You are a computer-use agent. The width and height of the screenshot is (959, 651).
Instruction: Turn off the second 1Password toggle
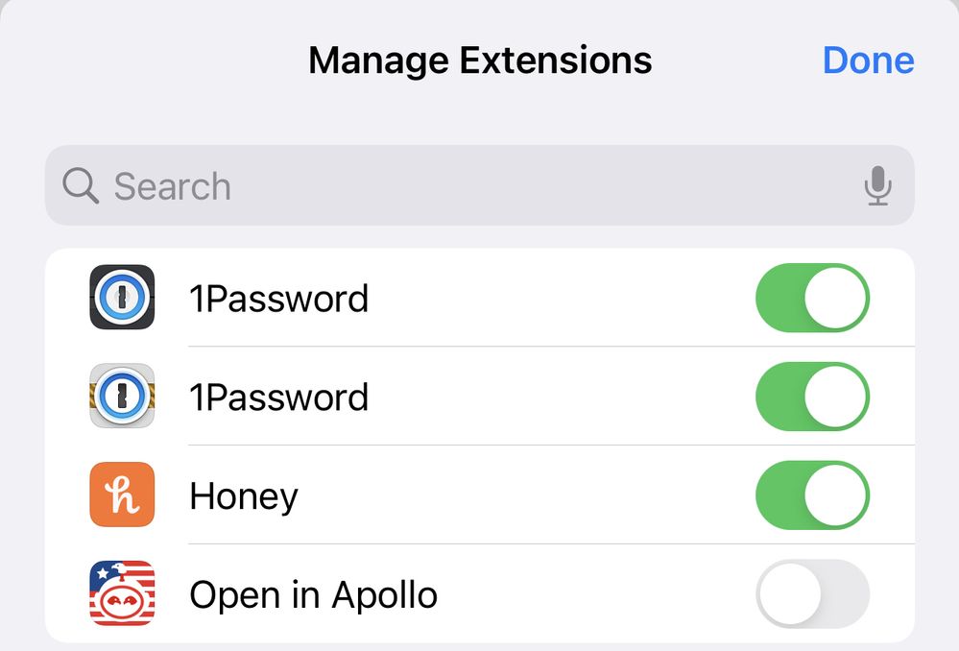812,397
